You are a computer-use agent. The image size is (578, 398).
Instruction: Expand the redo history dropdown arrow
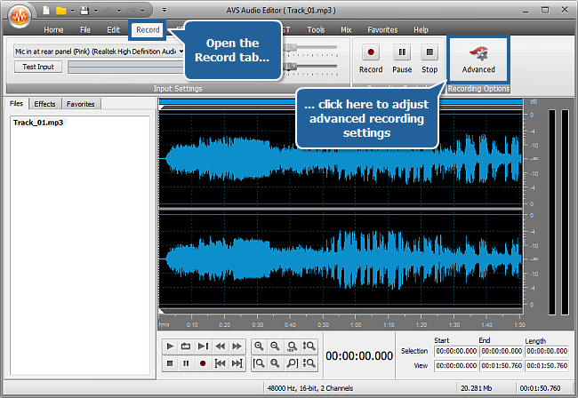[x=142, y=11]
